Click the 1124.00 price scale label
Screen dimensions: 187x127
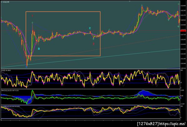pyautogui.click(x=183, y=6)
